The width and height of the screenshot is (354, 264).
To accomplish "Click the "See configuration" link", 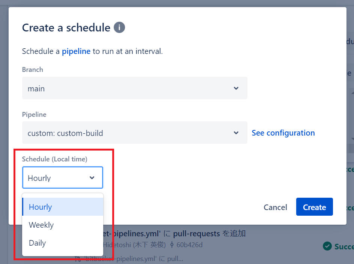I will (x=283, y=133).
